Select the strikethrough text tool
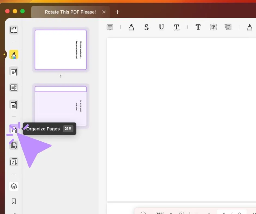This screenshot has height=214, width=256. pyautogui.click(x=147, y=27)
